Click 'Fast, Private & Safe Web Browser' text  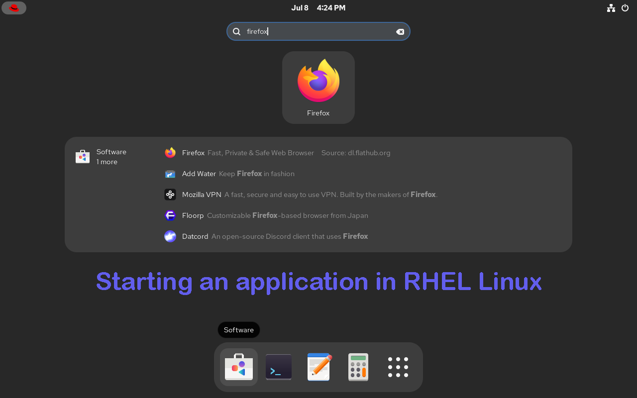(x=261, y=153)
